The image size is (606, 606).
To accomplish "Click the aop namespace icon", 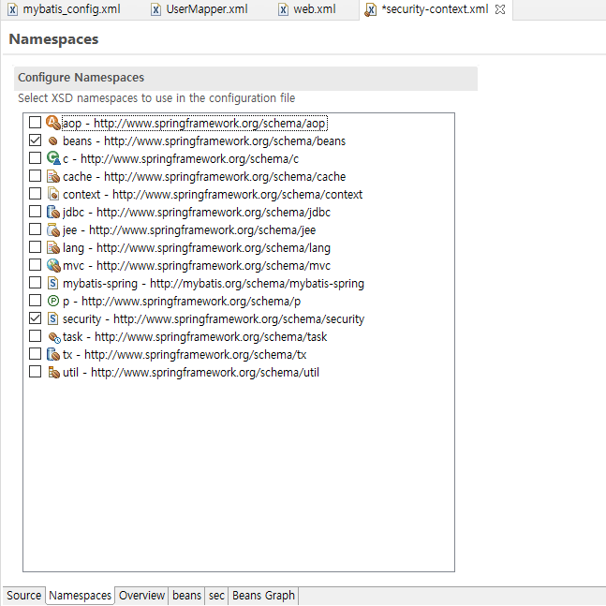I will coord(53,123).
